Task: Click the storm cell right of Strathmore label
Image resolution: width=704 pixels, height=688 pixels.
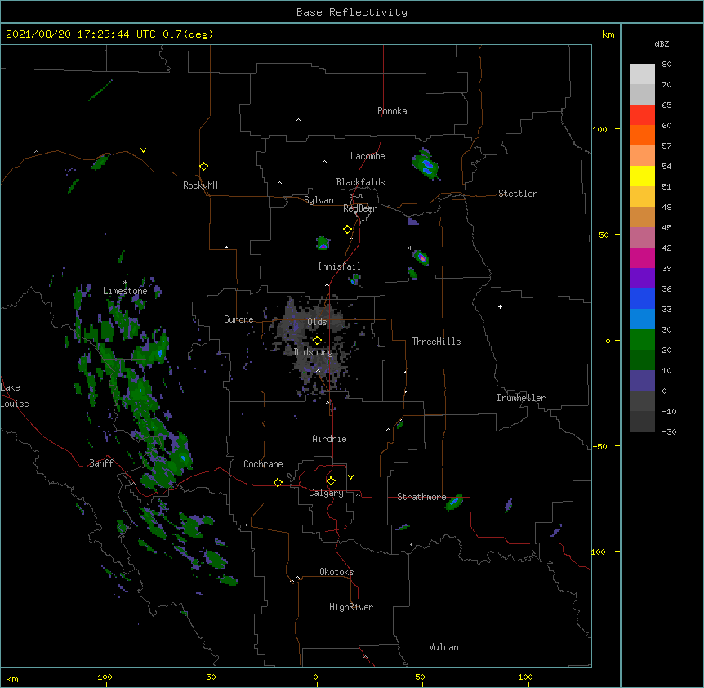Action: tap(454, 502)
